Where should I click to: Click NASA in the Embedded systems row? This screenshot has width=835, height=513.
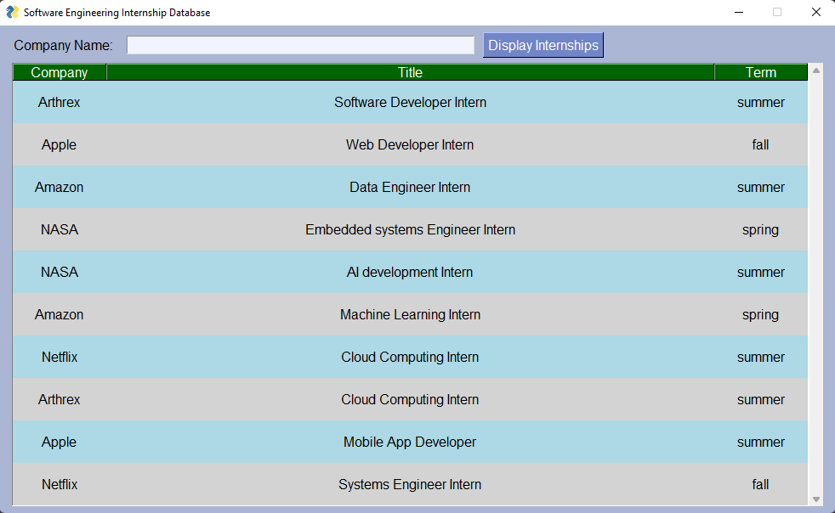pyautogui.click(x=60, y=230)
